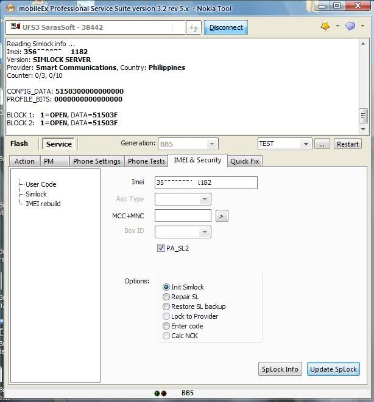
Task: Click the Update SpLock button
Action: pyautogui.click(x=333, y=369)
